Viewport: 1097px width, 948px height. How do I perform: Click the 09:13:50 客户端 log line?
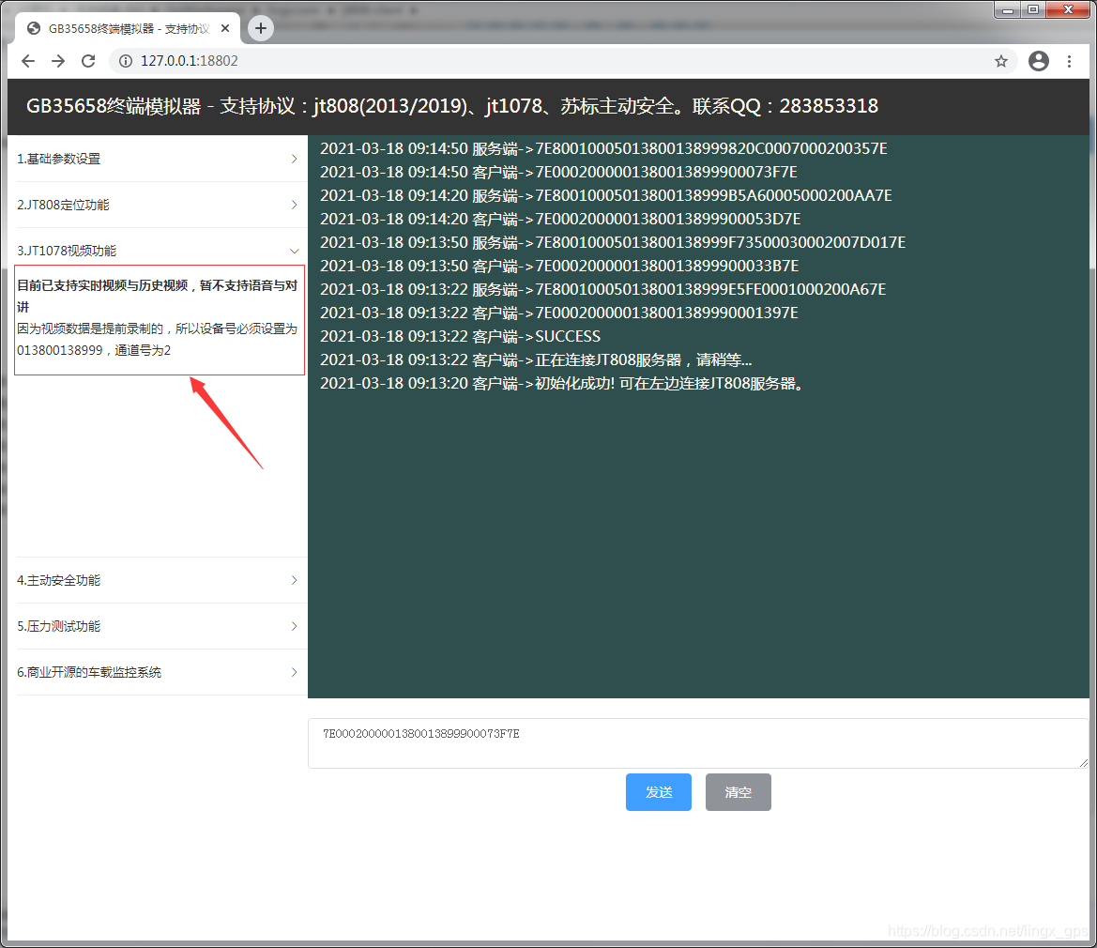pyautogui.click(x=559, y=266)
